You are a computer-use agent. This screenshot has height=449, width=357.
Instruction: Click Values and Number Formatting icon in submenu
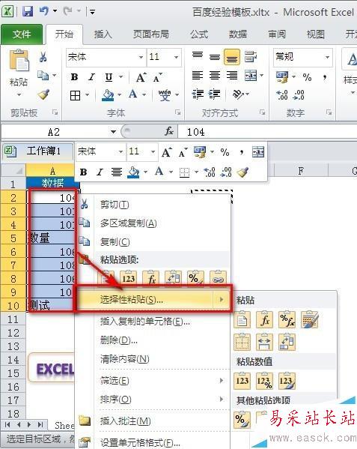(x=264, y=381)
